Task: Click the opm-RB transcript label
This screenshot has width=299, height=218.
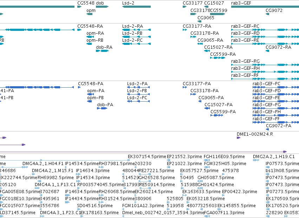Action: [x=95, y=40]
